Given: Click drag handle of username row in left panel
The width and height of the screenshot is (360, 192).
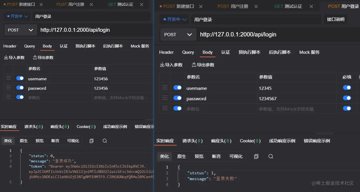Looking at the screenshot, I should pos(9,78).
